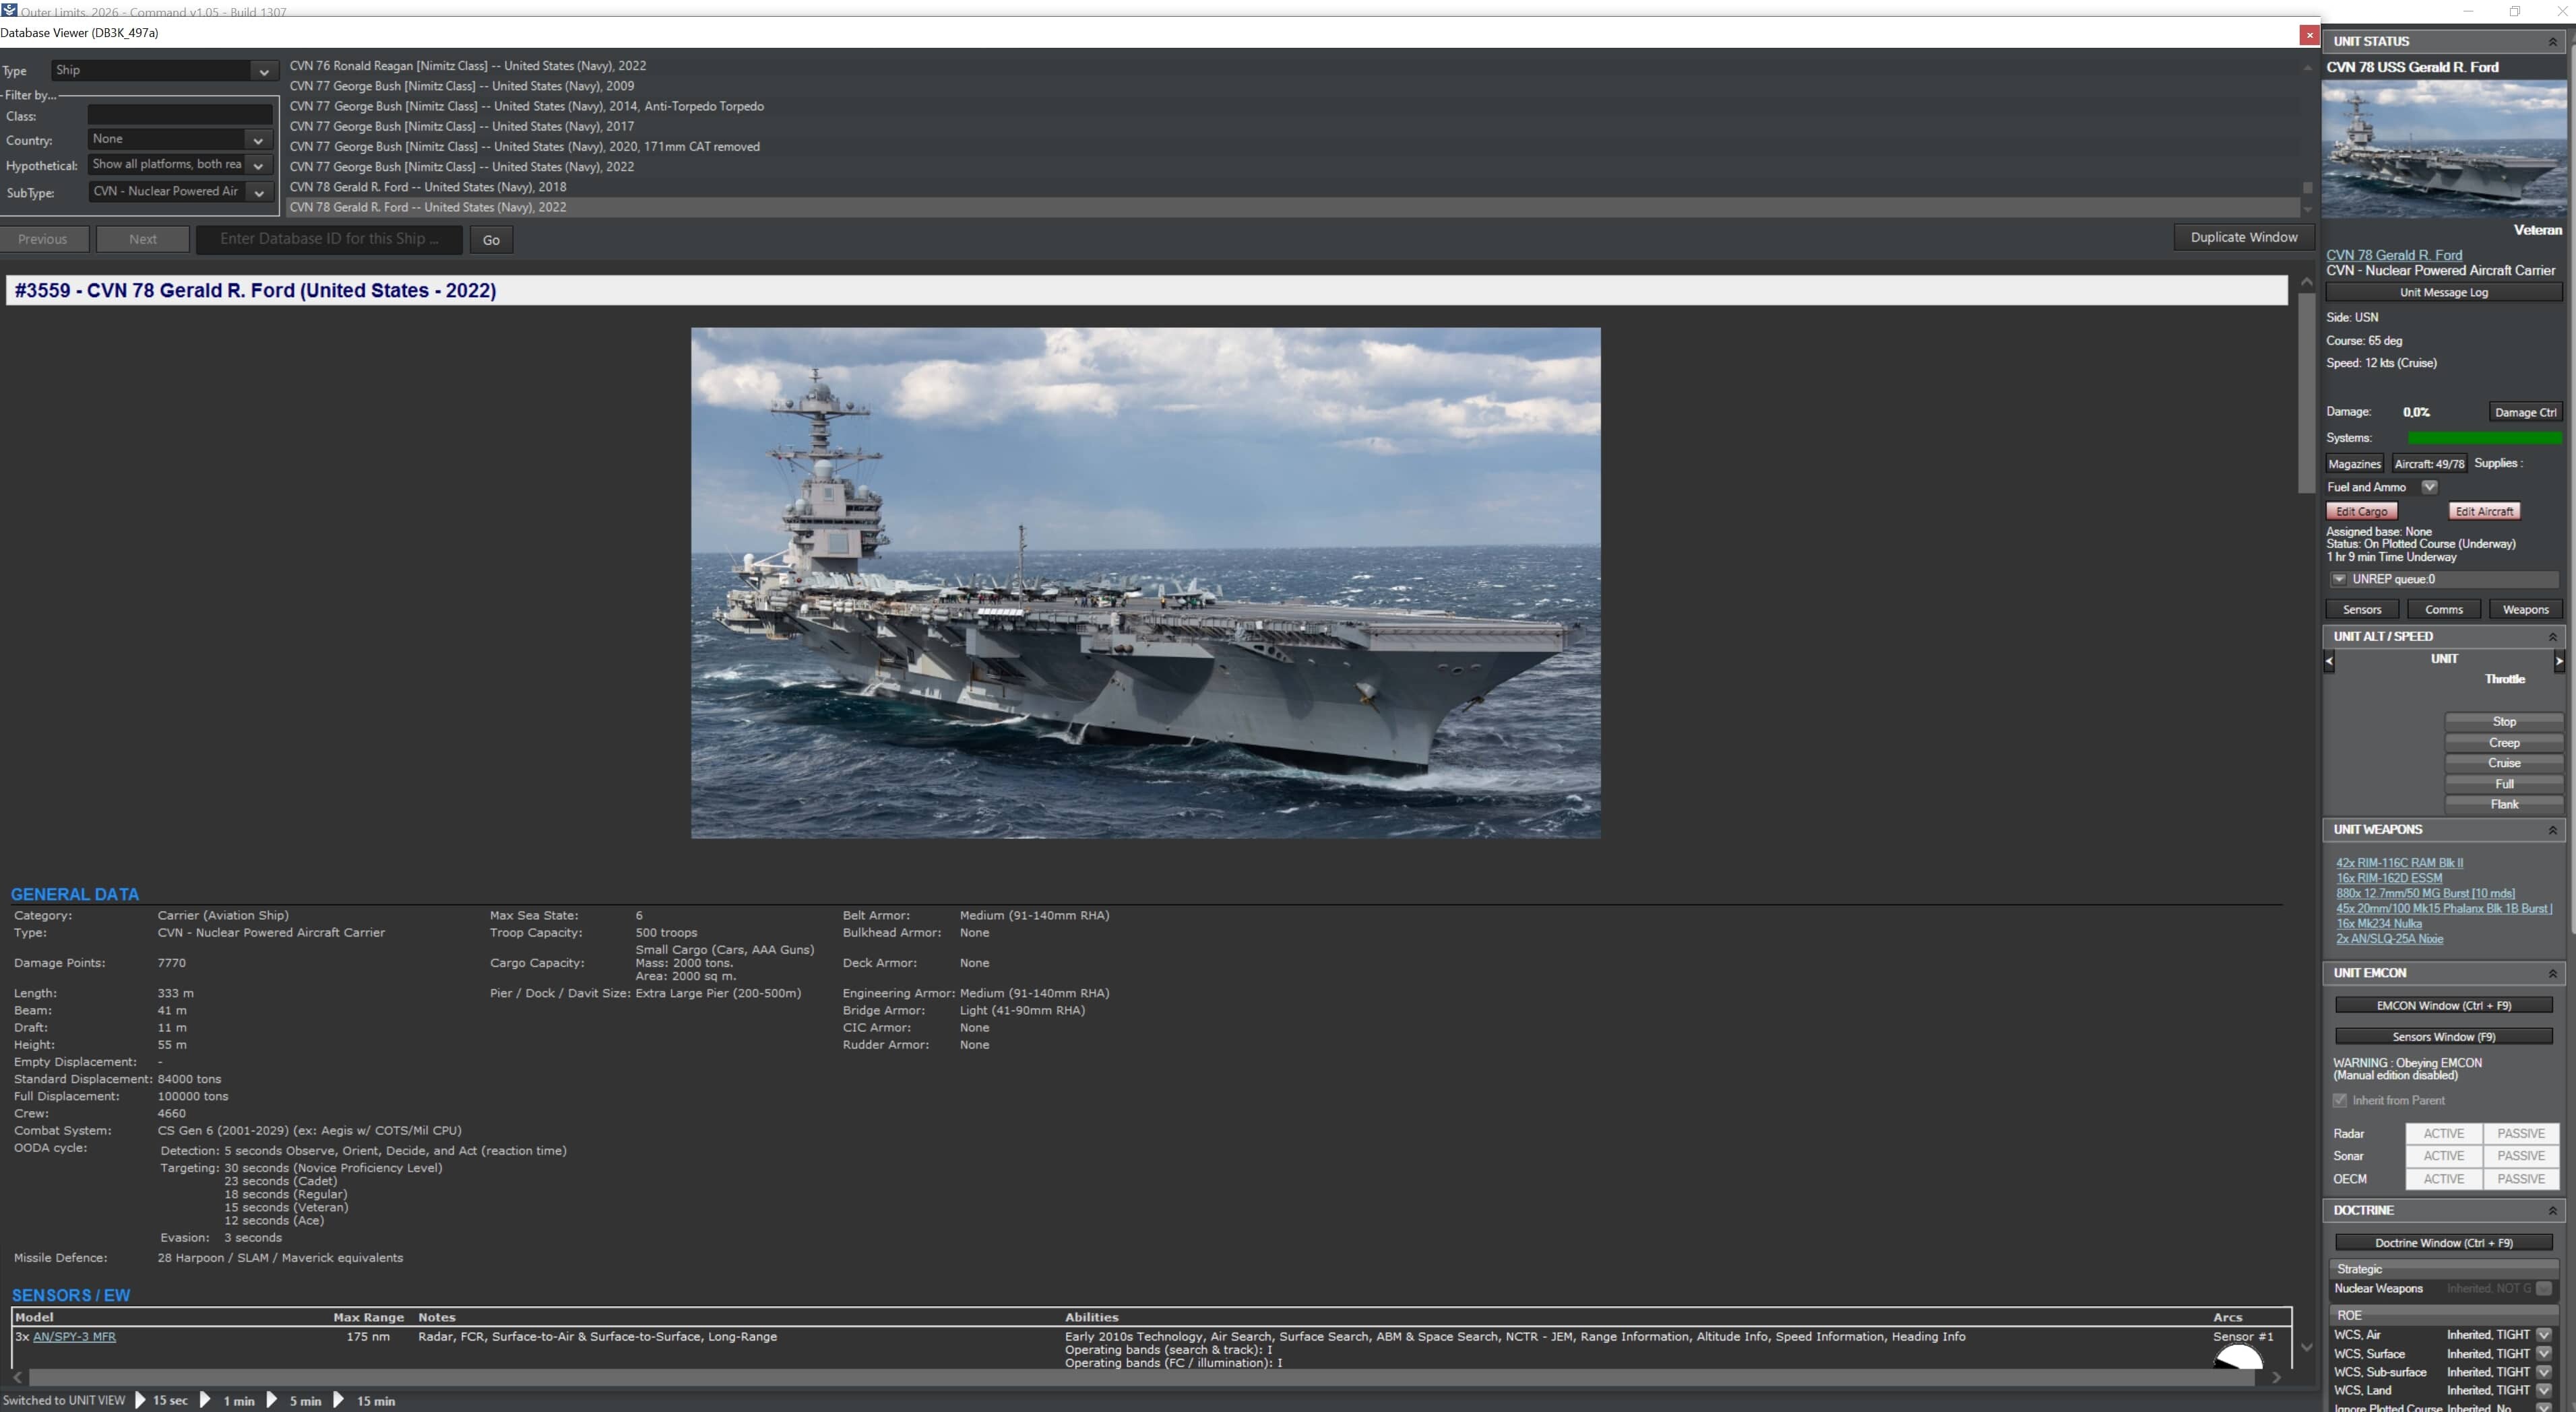Click the right arrow beside UNIT throttle selector
The image size is (2576, 1412).
[2560, 659]
